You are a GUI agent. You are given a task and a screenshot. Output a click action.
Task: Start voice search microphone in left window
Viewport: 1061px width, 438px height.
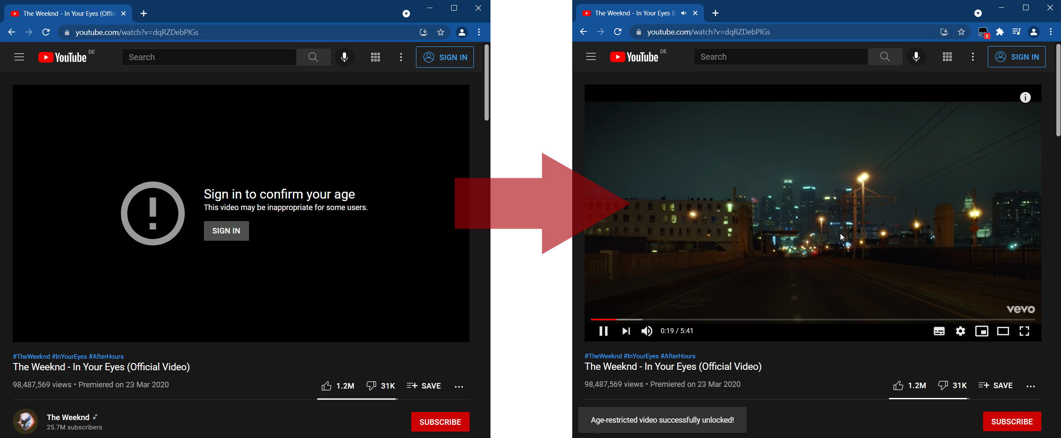(x=344, y=57)
